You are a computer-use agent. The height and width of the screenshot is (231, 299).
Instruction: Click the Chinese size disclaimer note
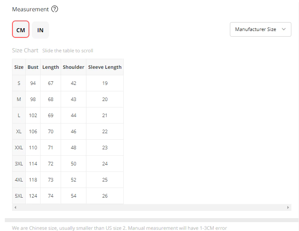point(119,228)
